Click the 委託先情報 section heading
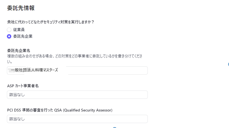The image size is (229, 128). pos(21,8)
